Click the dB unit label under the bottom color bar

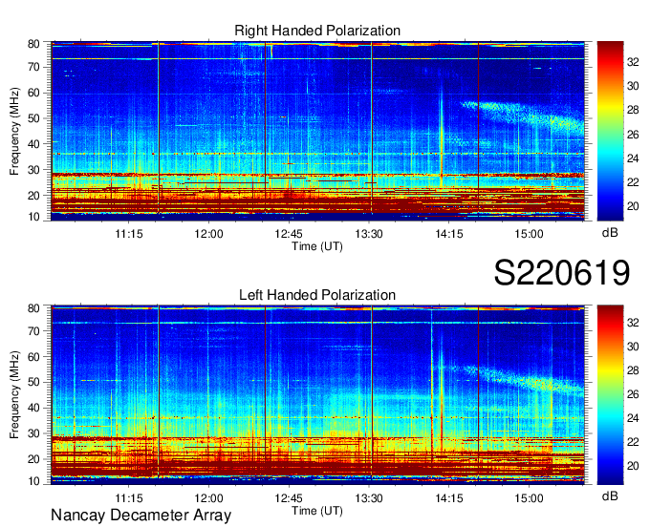pos(610,495)
